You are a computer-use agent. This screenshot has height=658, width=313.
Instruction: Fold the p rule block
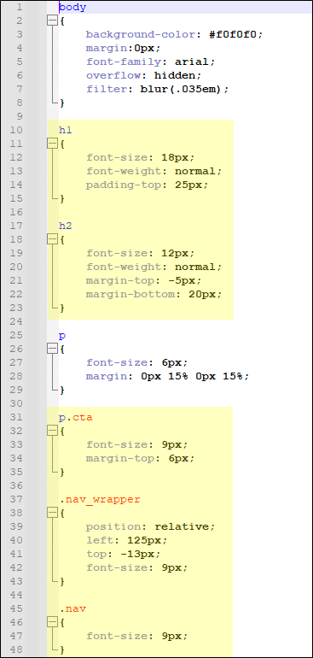52,349
